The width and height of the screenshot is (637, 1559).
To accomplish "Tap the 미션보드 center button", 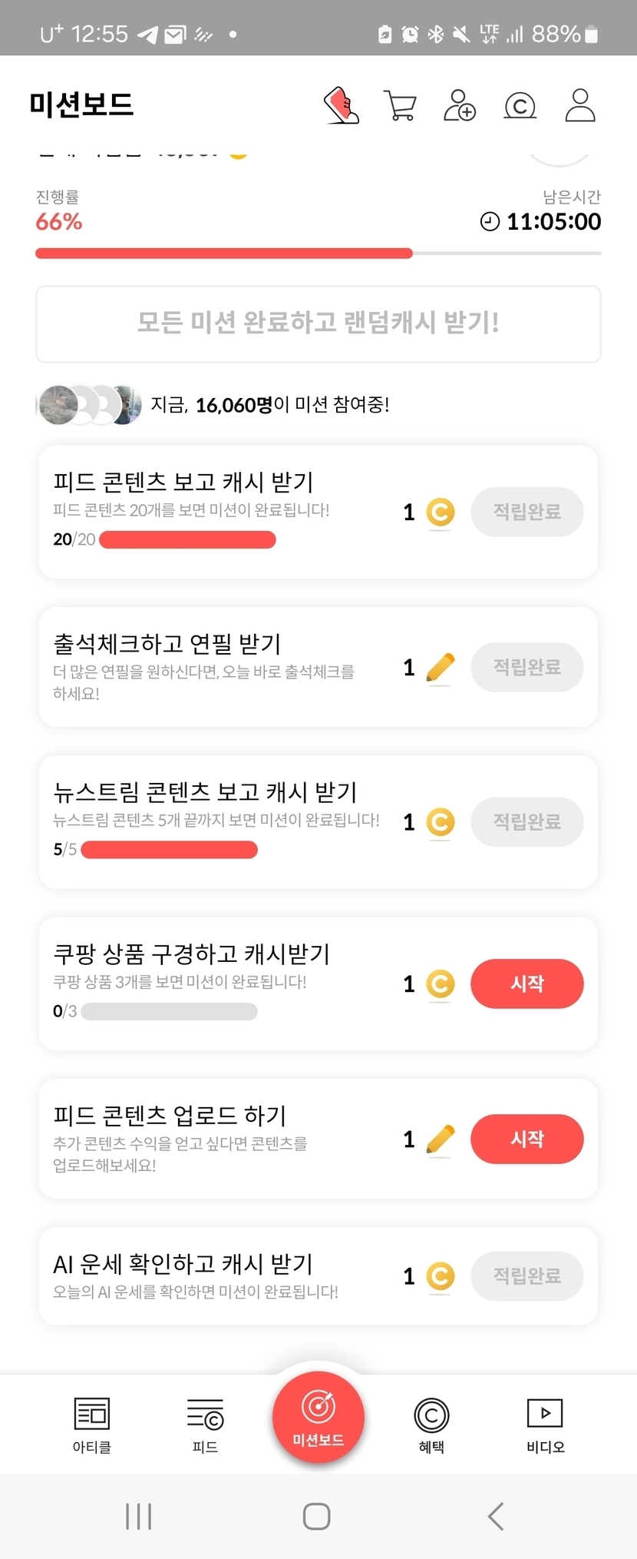I will 318,1418.
